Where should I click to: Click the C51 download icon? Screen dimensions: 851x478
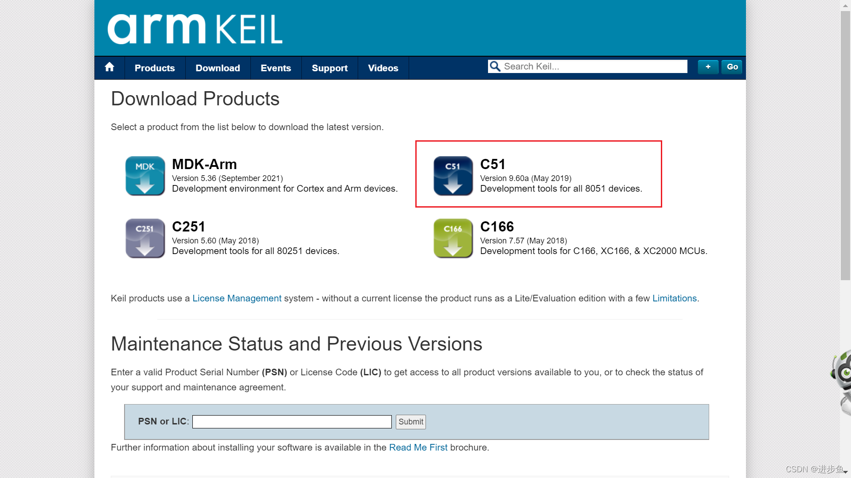pyautogui.click(x=453, y=176)
